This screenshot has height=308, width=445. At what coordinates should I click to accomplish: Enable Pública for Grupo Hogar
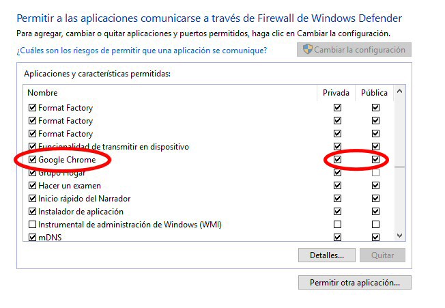(375, 173)
